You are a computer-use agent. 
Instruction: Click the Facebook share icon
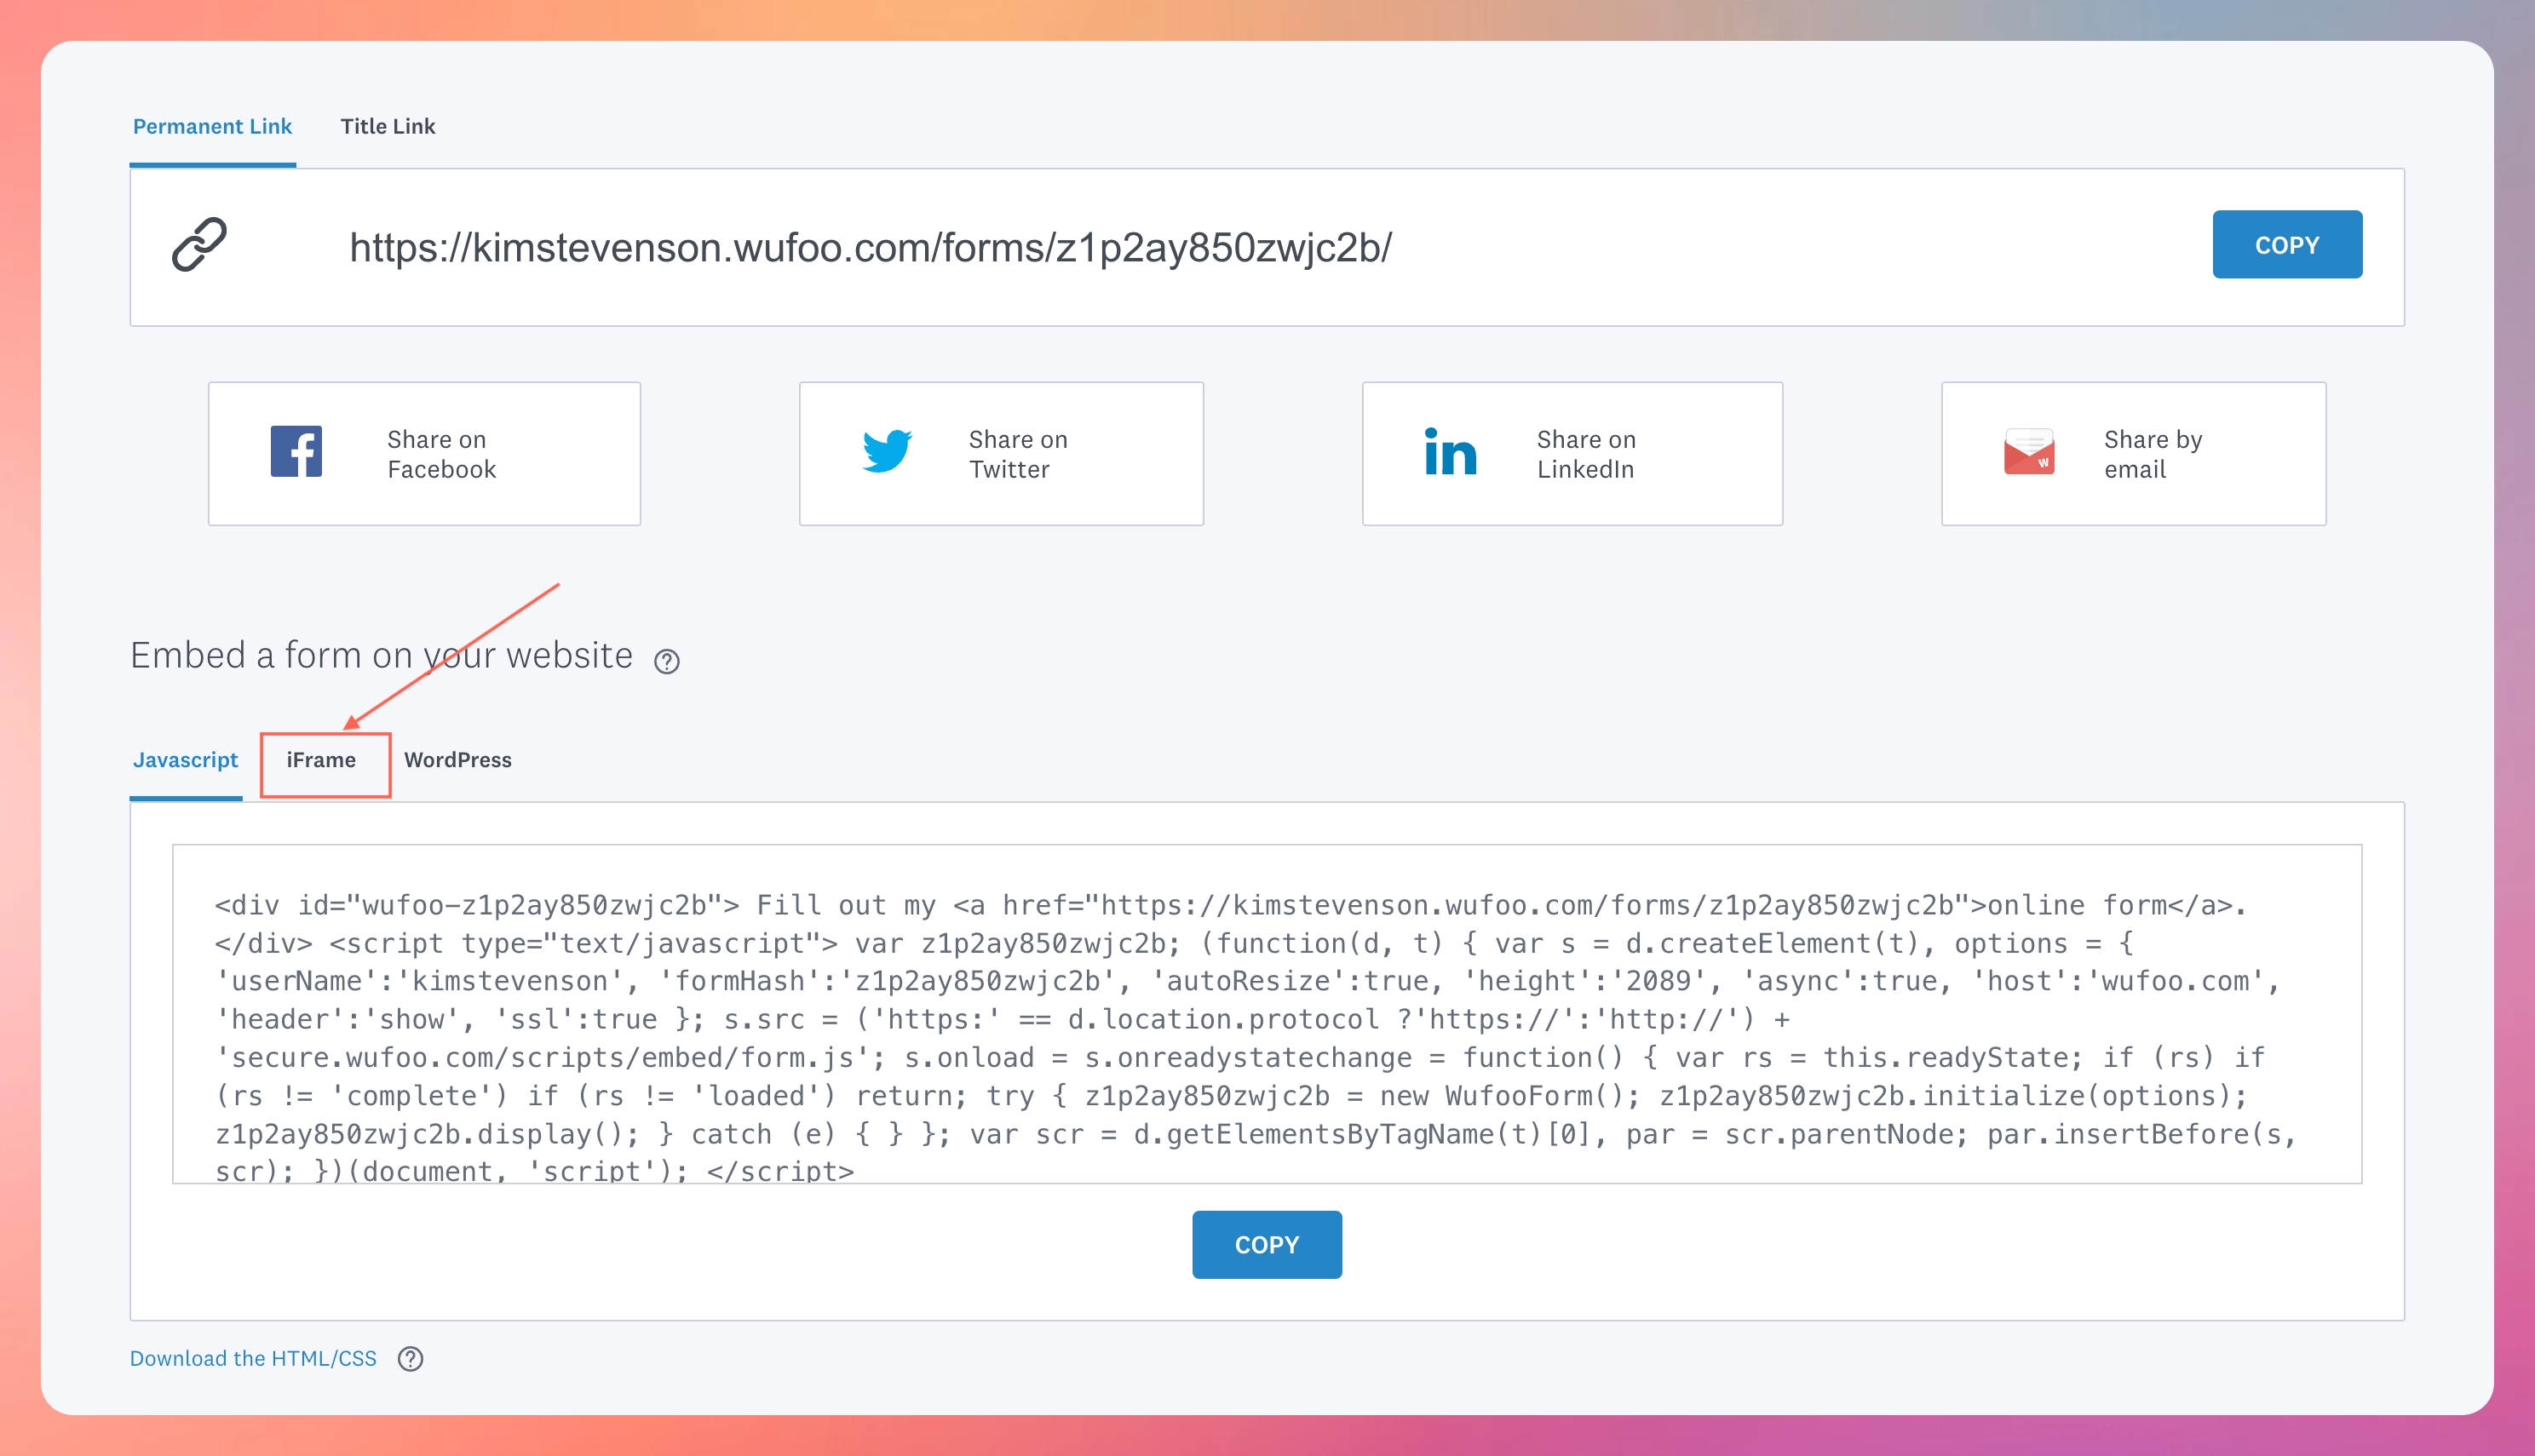point(296,452)
